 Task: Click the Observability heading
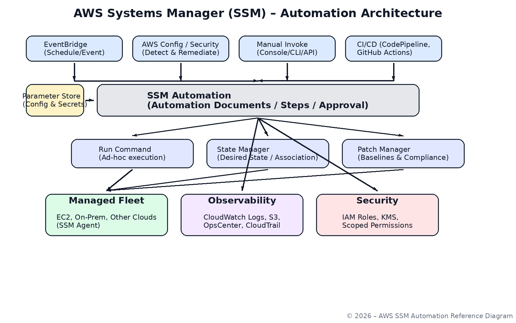242,201
